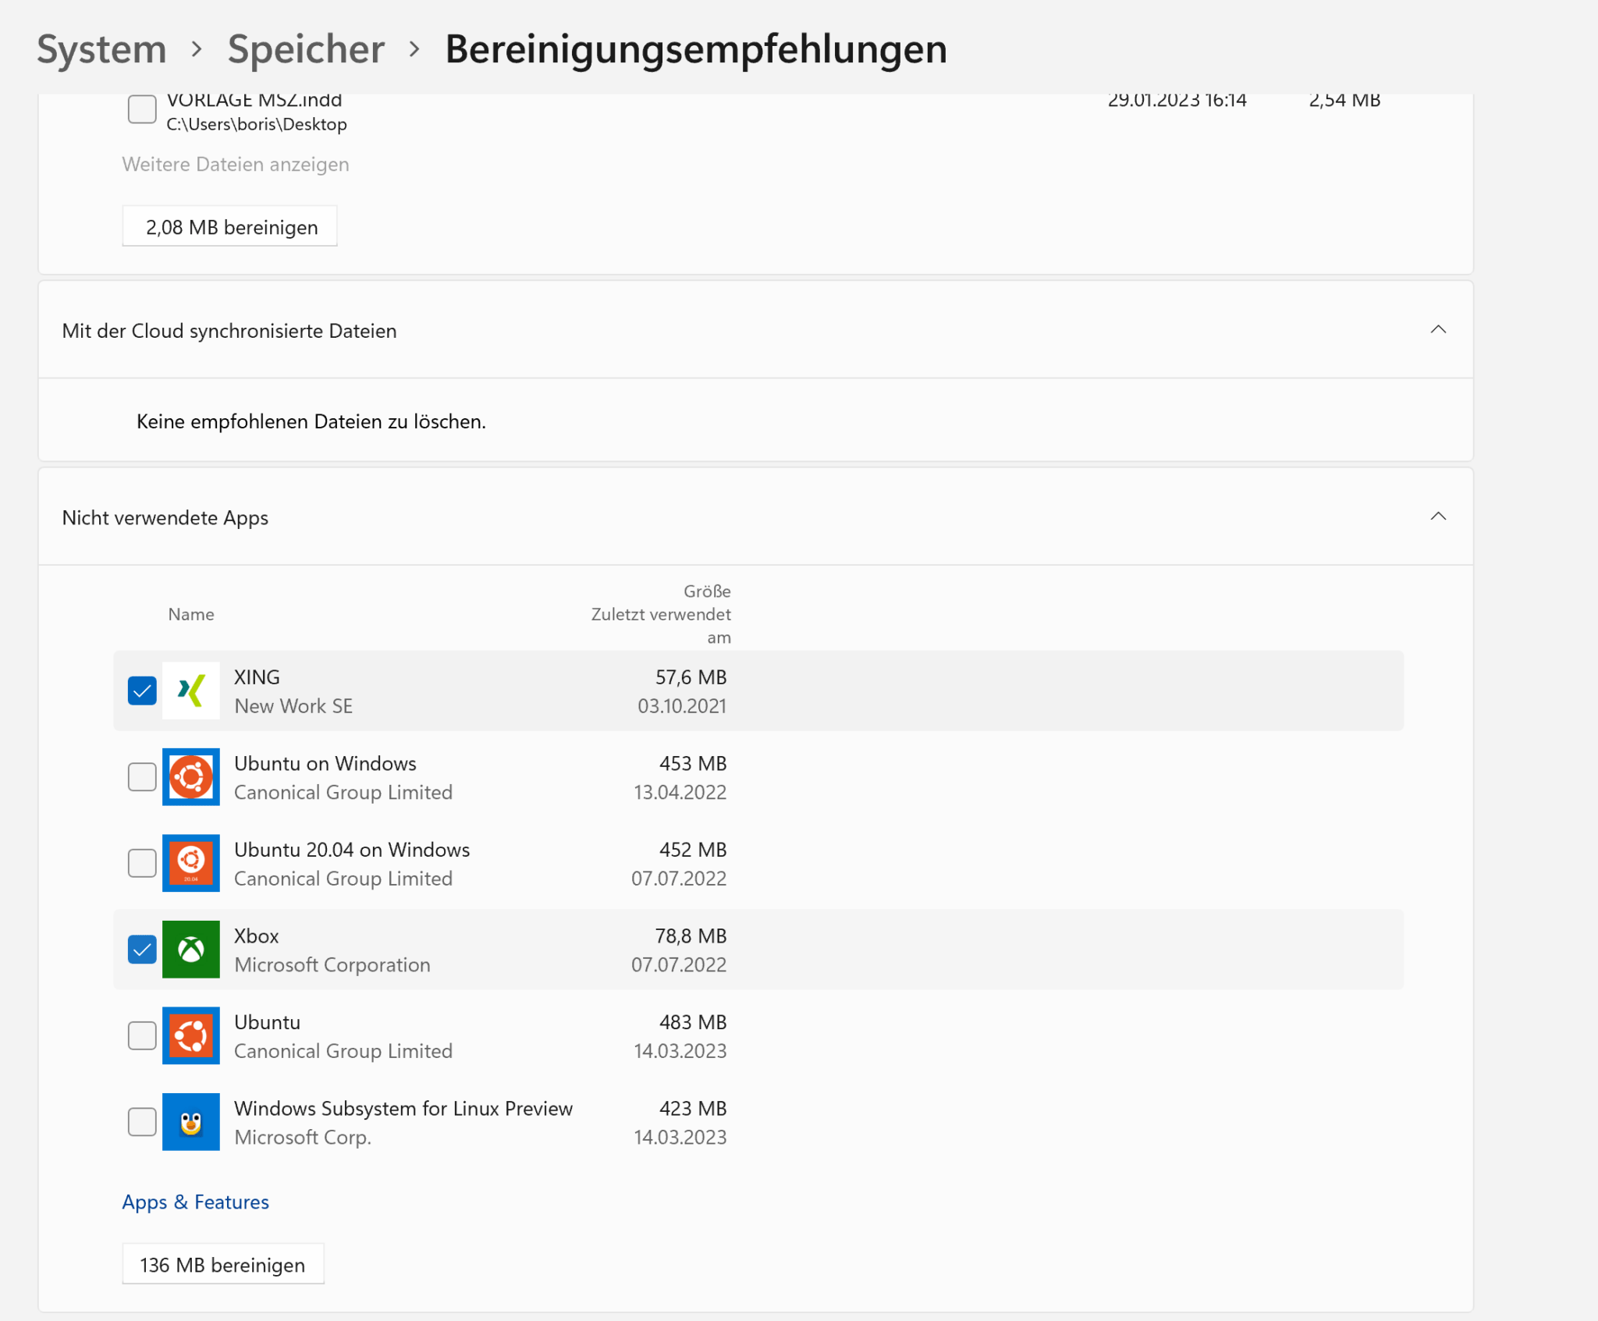Click the Ubuntu app icon
1598x1321 pixels.
[x=190, y=1035]
